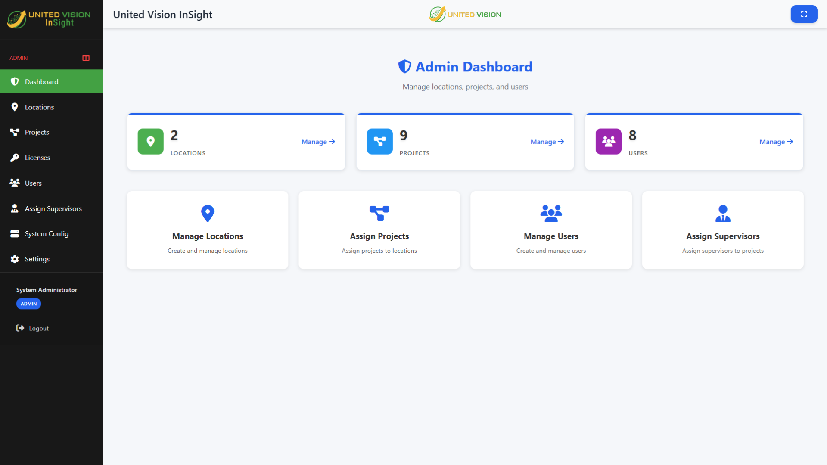The width and height of the screenshot is (827, 465).
Task: Toggle the red sidebar collapse icon
Action: point(86,58)
